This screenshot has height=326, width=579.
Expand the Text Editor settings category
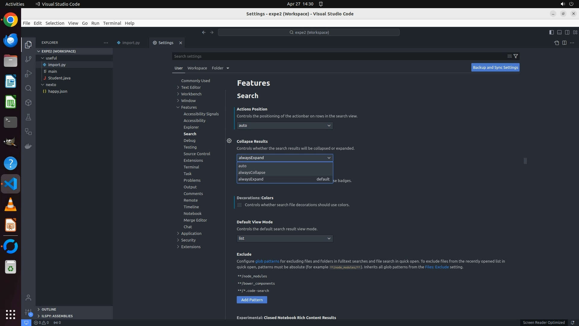(x=191, y=87)
